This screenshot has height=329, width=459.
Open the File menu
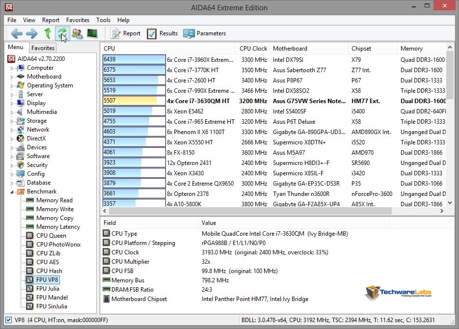point(12,20)
